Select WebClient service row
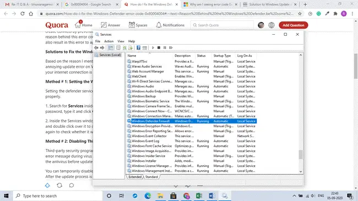 pyautogui.click(x=192, y=77)
